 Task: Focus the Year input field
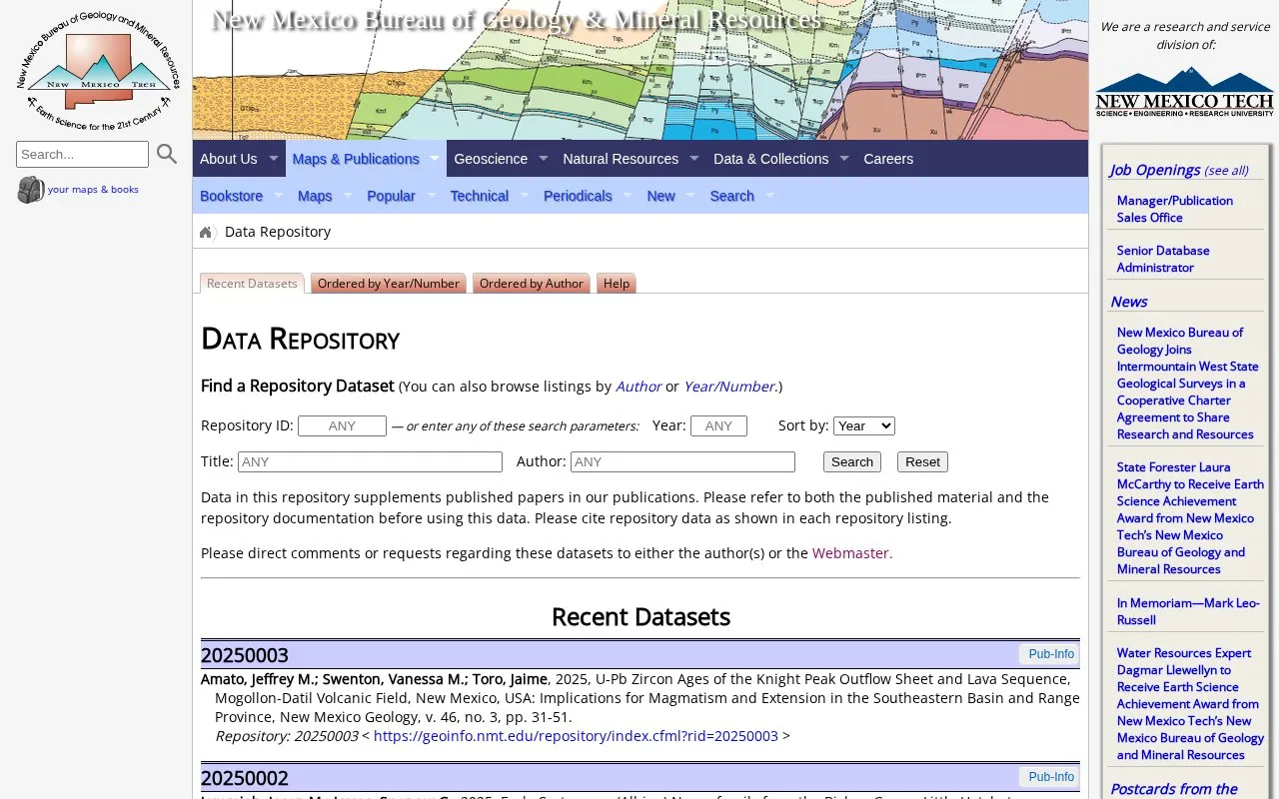click(x=718, y=425)
